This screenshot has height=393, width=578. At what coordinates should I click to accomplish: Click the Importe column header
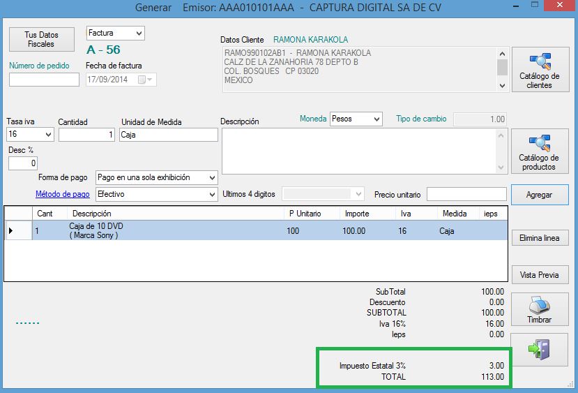(367, 214)
